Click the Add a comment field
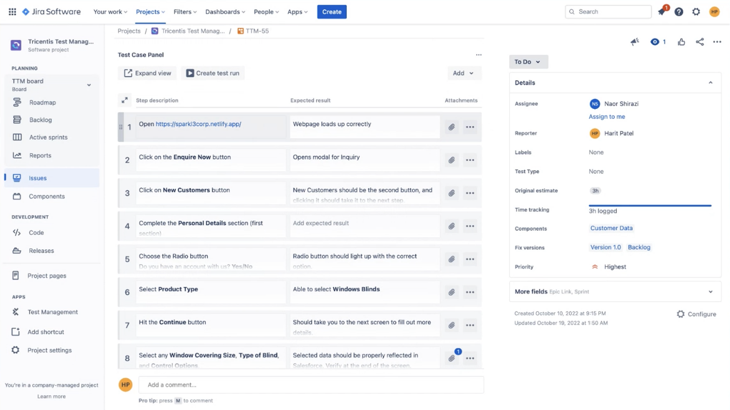 click(311, 385)
